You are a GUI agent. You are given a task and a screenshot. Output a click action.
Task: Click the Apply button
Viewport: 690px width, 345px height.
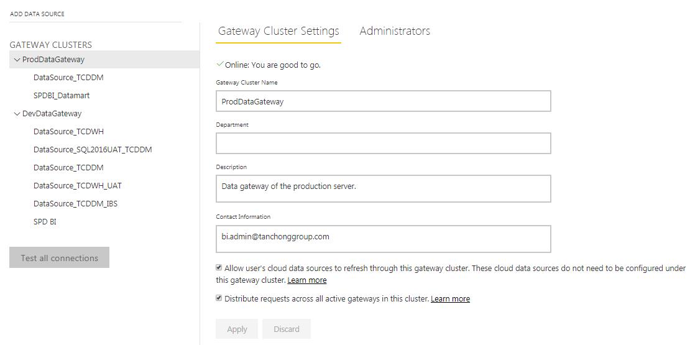click(x=237, y=329)
